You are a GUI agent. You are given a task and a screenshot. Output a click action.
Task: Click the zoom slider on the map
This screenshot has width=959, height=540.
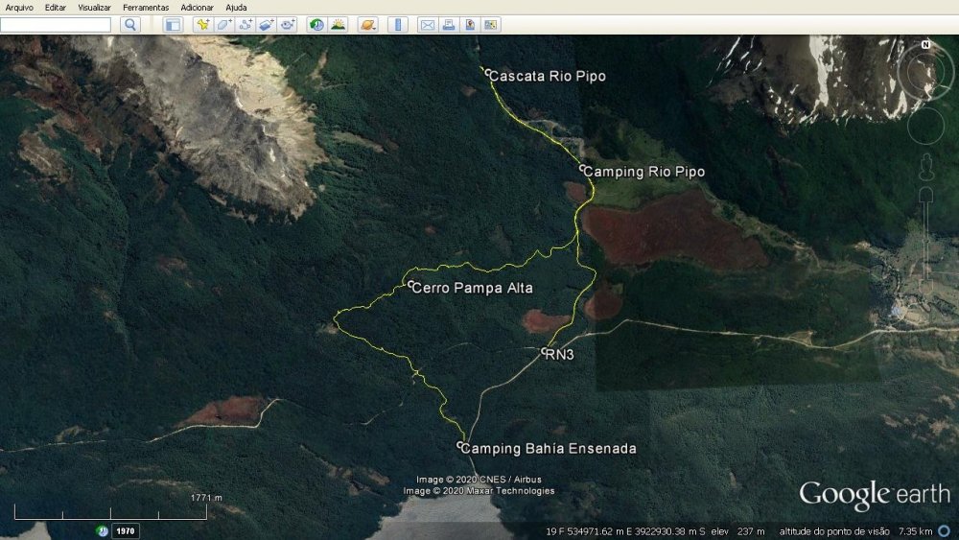click(925, 197)
